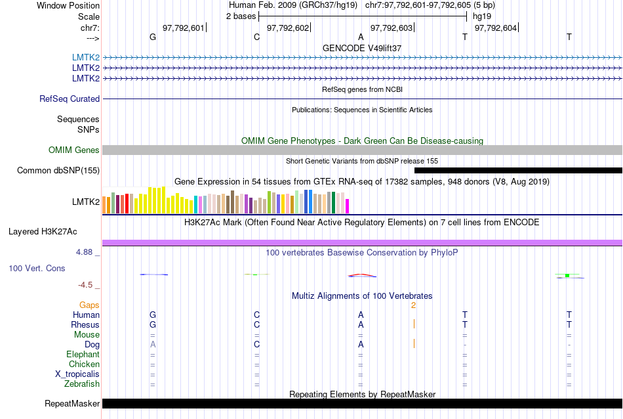This screenshot has height=419, width=623.
Task: Click the OMIM Genes track label
Action: 74,150
